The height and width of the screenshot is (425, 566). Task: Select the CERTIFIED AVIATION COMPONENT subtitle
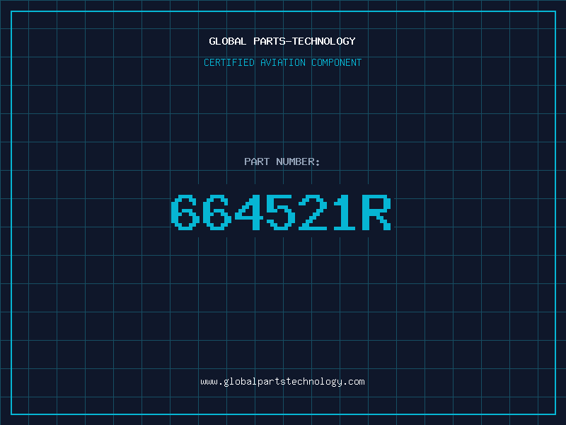(282, 62)
